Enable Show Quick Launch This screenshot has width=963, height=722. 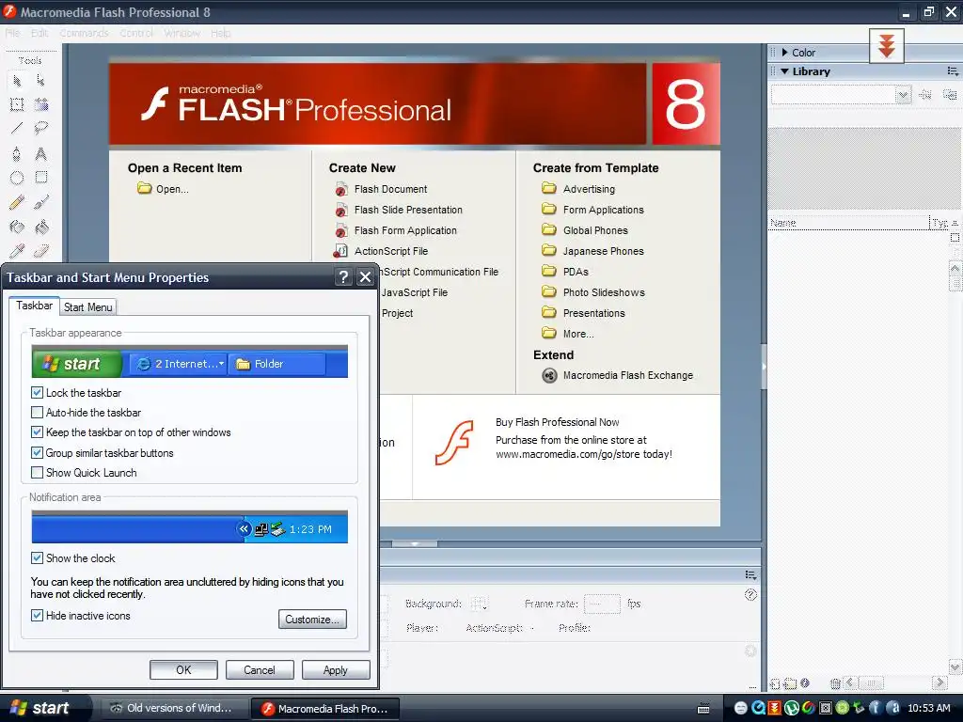(37, 473)
